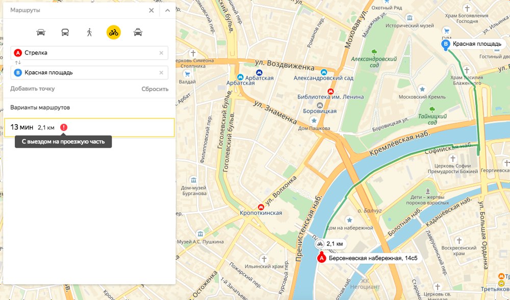The image size is (510, 300).
Task: Click Александровский сад metro icon
Action: pyautogui.click(x=323, y=72)
